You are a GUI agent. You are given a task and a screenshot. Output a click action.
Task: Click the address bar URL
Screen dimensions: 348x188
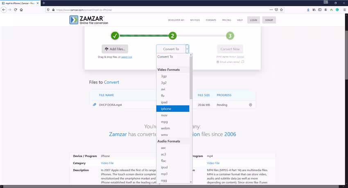[x=84, y=10]
